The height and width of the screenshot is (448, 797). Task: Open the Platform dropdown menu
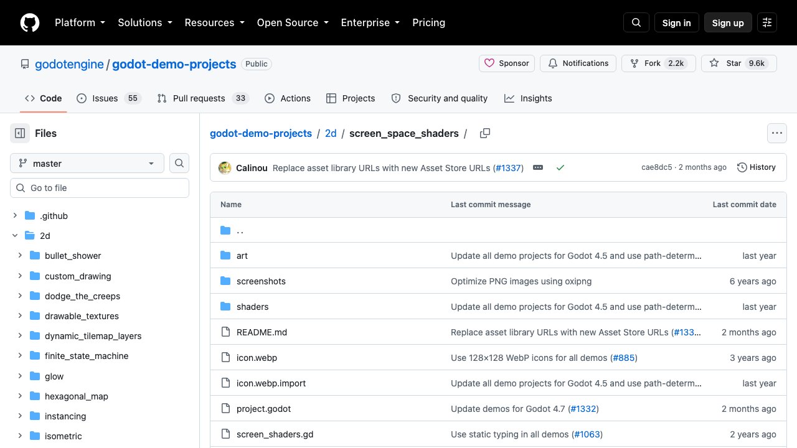pos(80,22)
